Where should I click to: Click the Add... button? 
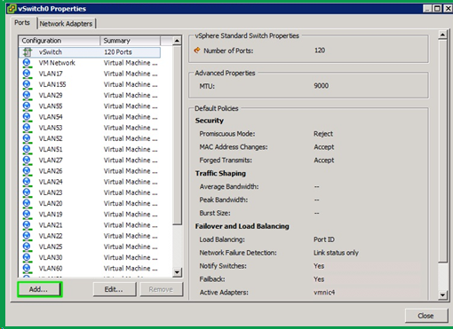click(x=40, y=289)
